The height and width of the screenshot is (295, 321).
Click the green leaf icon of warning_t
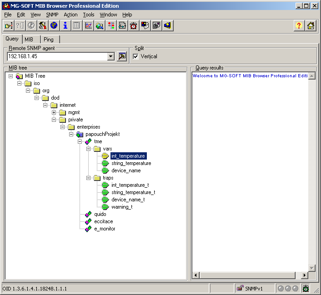[x=105, y=207]
